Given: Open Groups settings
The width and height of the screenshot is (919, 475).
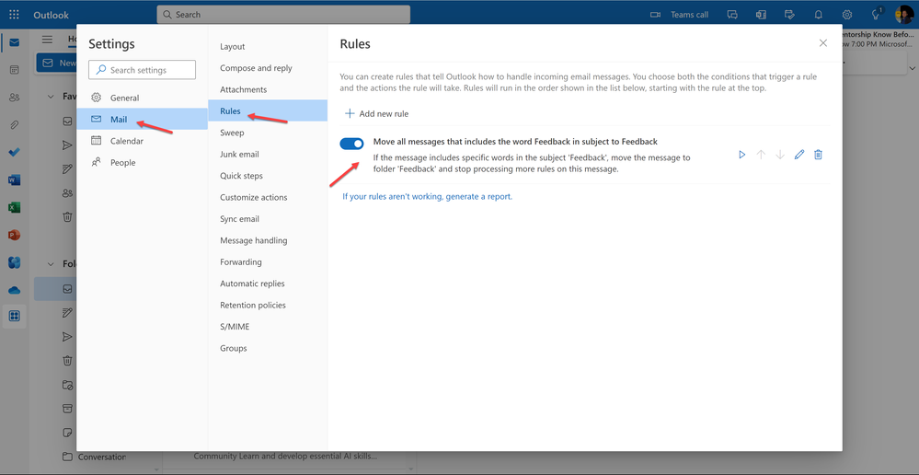Looking at the screenshot, I should click(268, 348).
